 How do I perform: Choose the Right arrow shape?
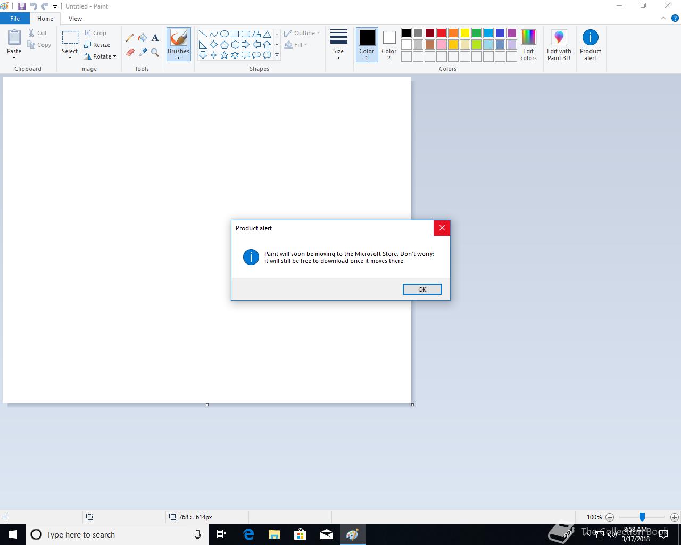[245, 45]
